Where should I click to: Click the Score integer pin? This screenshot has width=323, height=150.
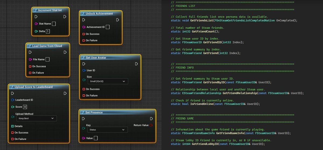tap(12, 107)
